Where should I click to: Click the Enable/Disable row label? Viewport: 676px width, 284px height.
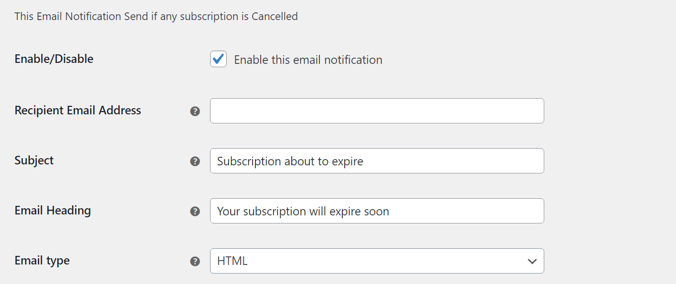pos(54,59)
